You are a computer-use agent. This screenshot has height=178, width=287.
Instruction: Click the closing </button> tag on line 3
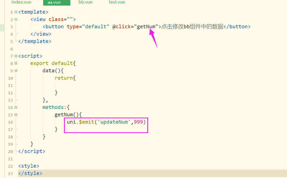tap(237, 27)
